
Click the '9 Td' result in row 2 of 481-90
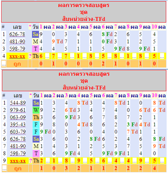pyautogui.click(x=58, y=41)
